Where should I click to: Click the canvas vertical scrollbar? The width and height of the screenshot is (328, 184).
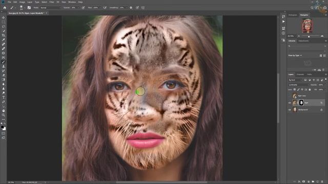point(278,98)
